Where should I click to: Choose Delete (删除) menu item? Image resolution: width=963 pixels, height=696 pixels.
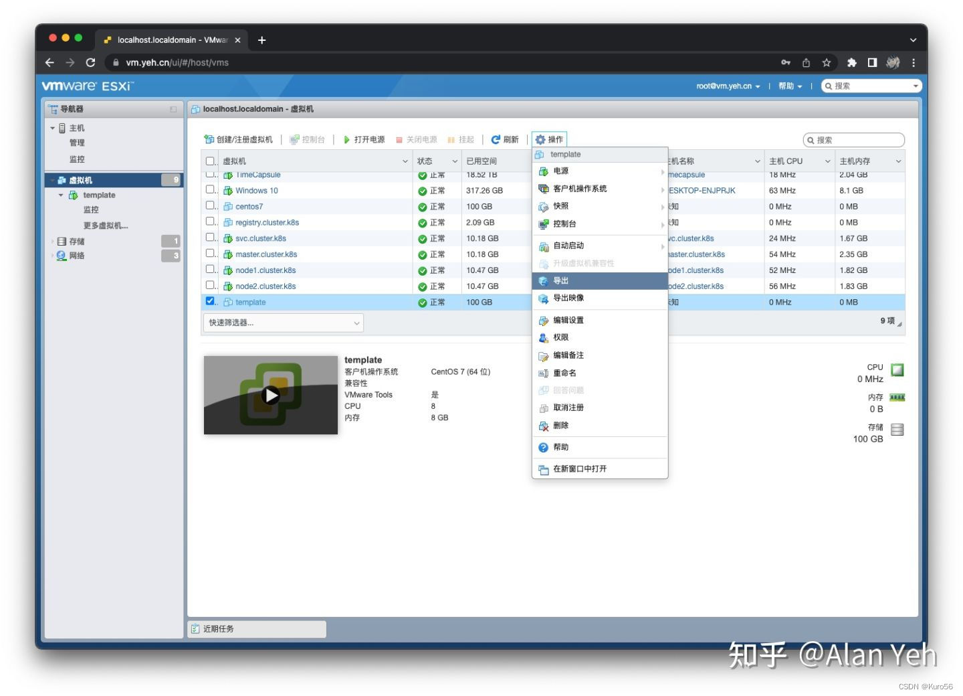(600, 425)
